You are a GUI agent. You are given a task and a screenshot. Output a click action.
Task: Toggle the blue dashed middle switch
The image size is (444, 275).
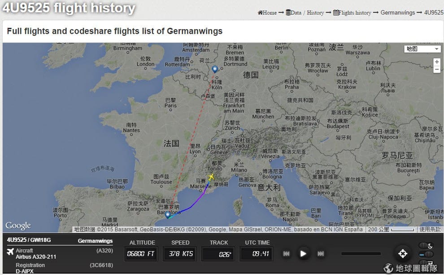pos(426,254)
